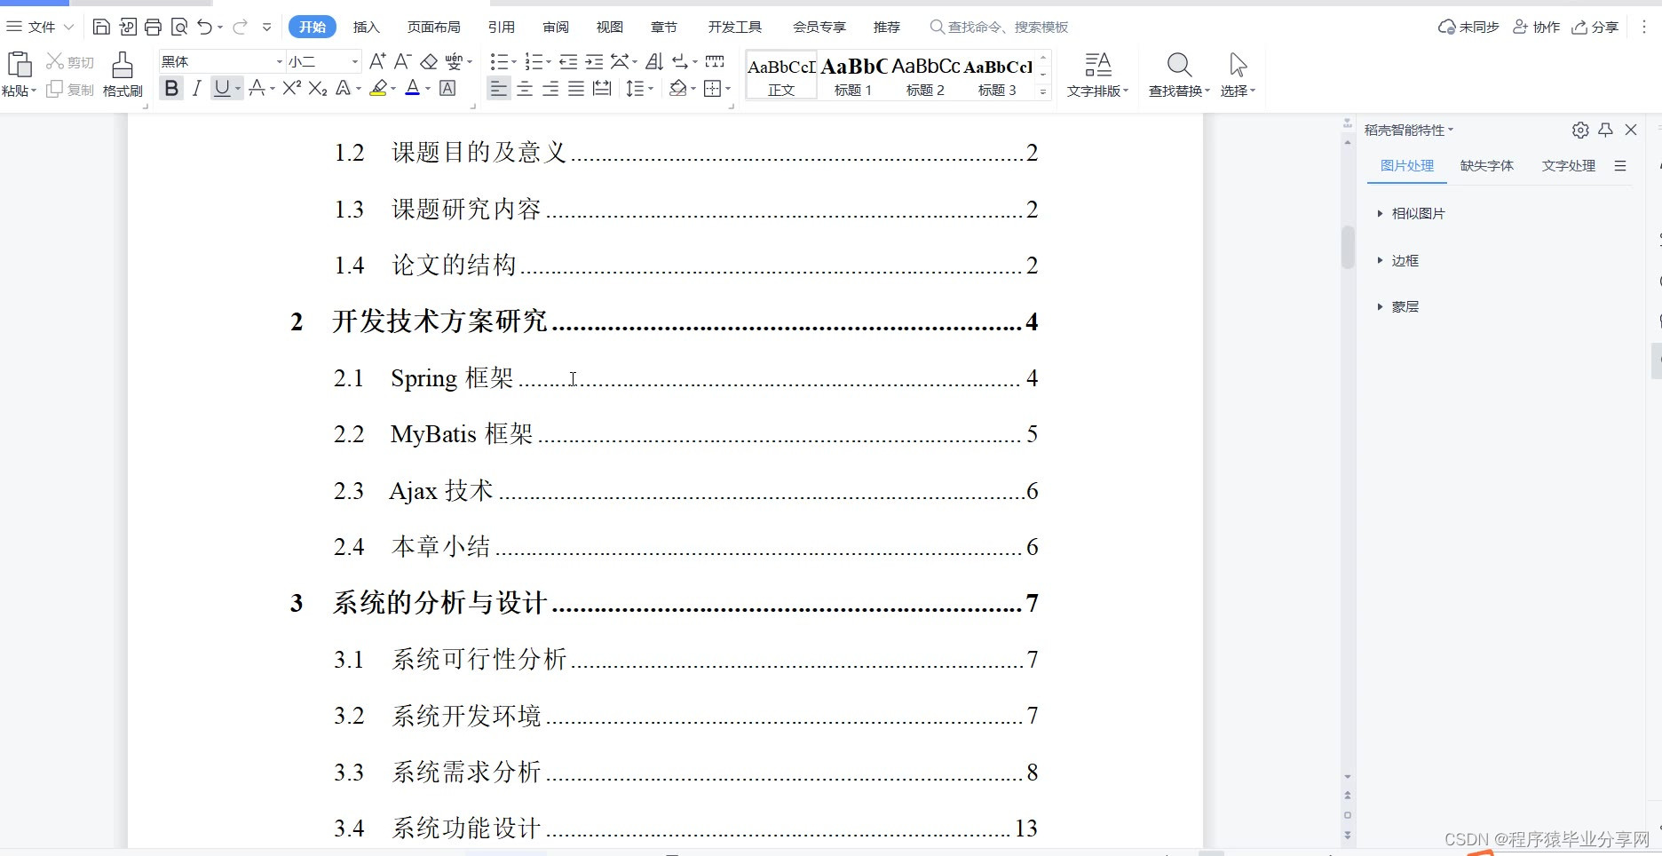
Task: Set right paragraph alignment
Action: [550, 88]
